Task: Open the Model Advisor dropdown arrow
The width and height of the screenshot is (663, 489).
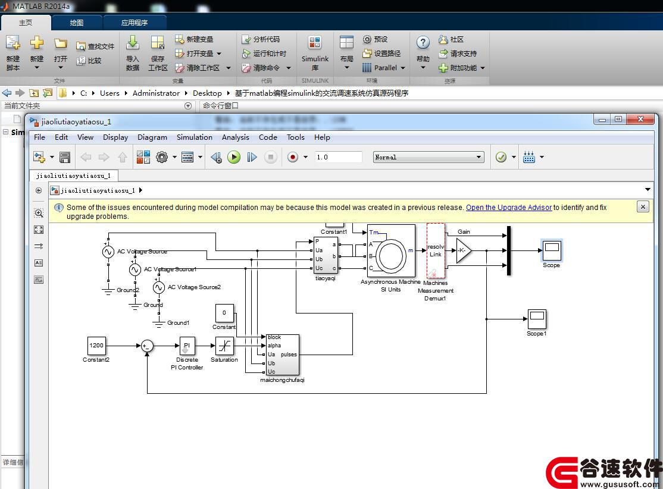Action: point(514,157)
